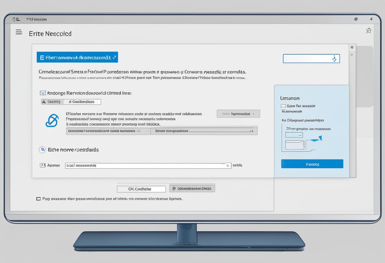The width and height of the screenshot is (385, 263).
Task: Click the small key icon beside the Access field
Action: click(x=43, y=165)
